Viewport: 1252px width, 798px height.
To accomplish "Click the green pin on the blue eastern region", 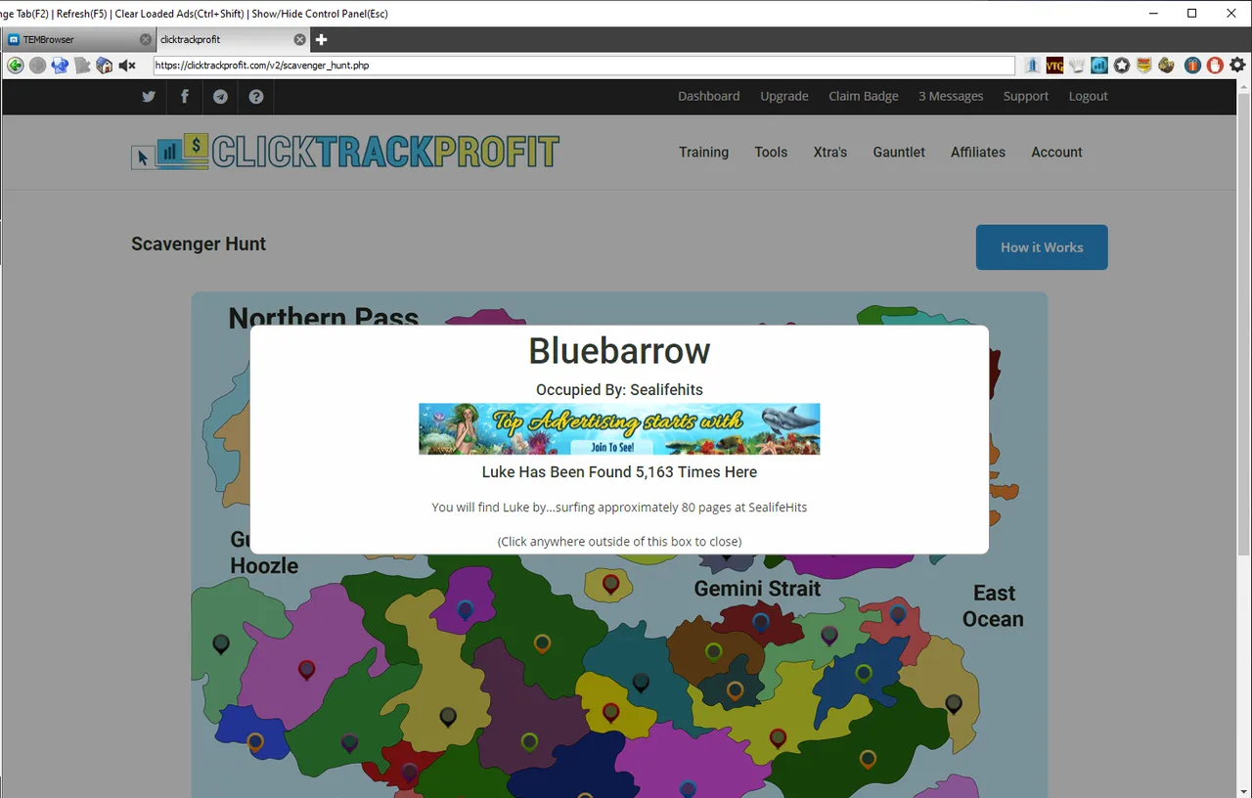I will pyautogui.click(x=864, y=673).
